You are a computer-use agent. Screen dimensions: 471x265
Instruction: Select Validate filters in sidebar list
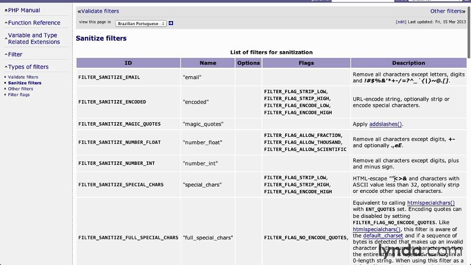[x=23, y=77]
